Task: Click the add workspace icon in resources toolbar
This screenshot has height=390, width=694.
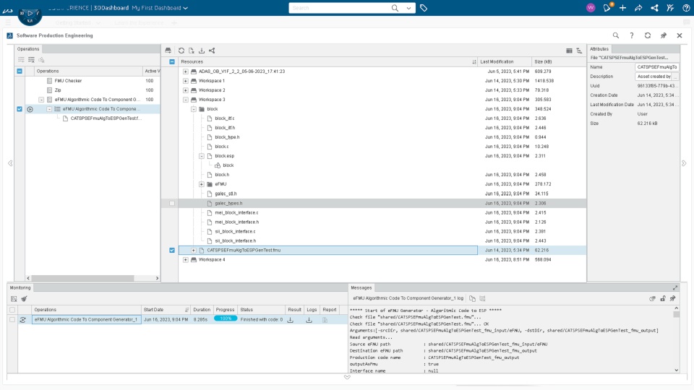Action: coord(168,51)
